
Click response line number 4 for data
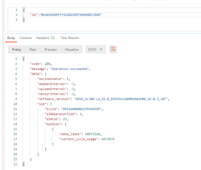coord(16,74)
